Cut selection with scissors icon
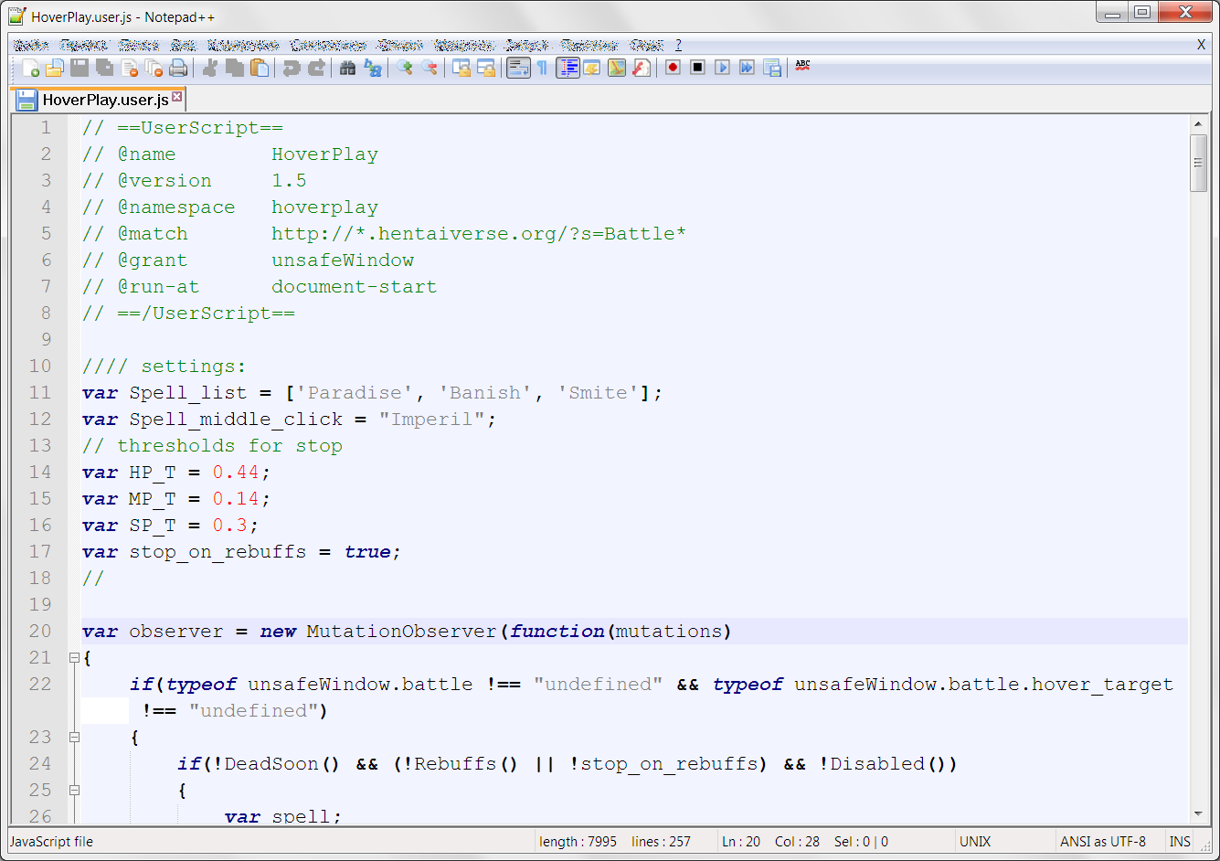Image resolution: width=1220 pixels, height=861 pixels. (210, 68)
